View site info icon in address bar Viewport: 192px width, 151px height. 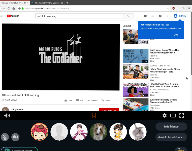pyautogui.click(x=19, y=9)
